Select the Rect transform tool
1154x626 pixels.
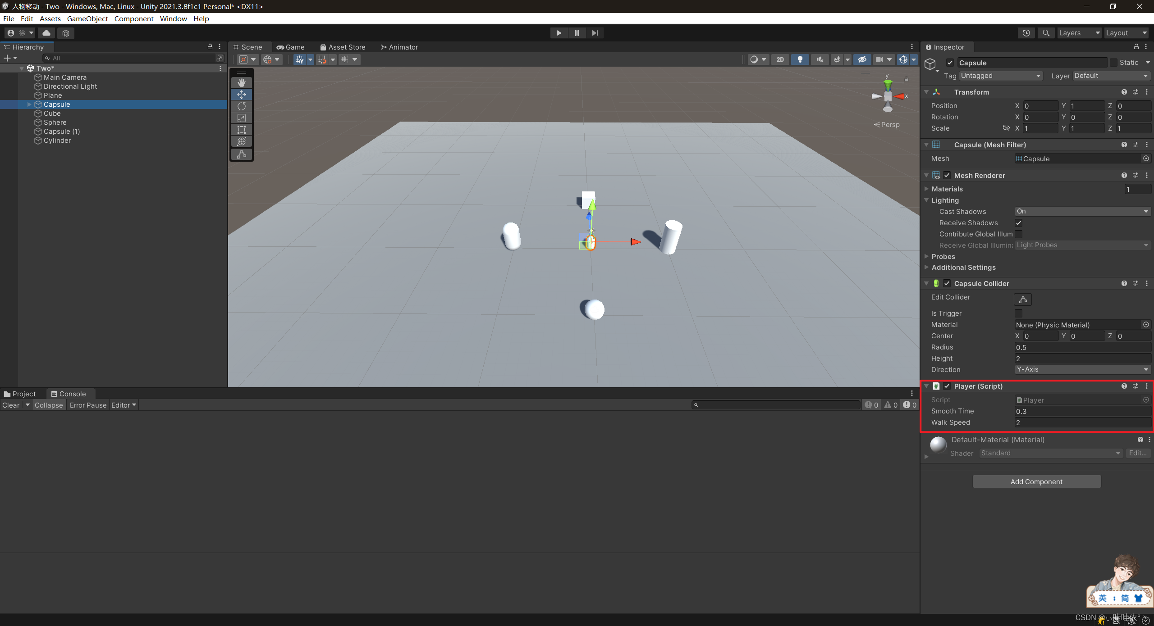(242, 129)
